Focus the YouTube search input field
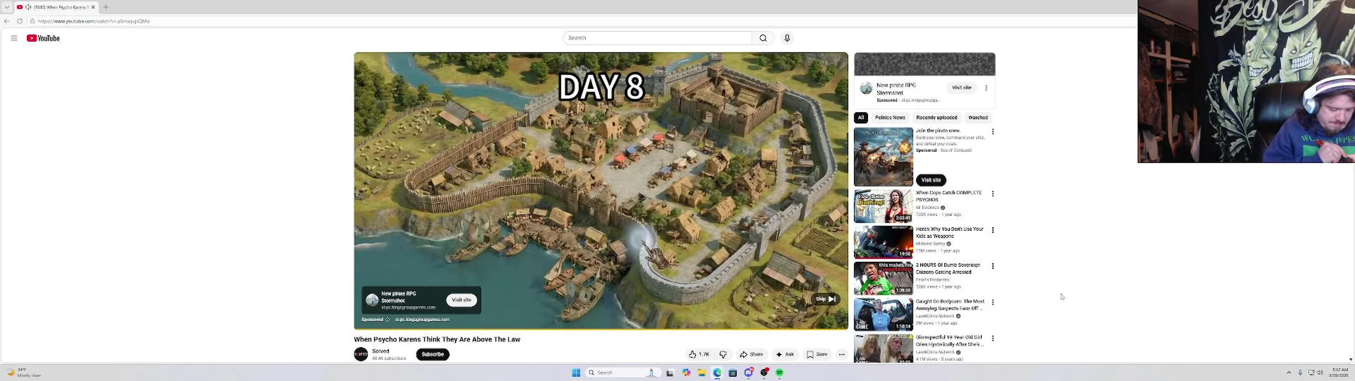The height and width of the screenshot is (381, 1355). [657, 38]
